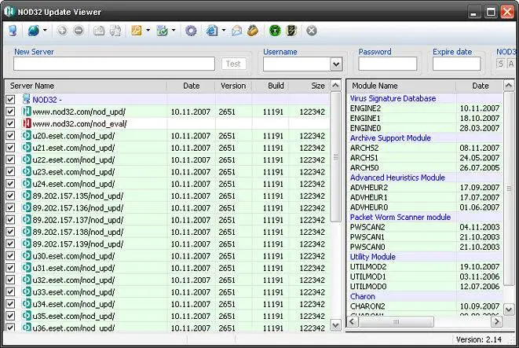Toggle the u22.eset.com/nod_upd/ checkbox
This screenshot has width=519, height=348.
[x=10, y=159]
